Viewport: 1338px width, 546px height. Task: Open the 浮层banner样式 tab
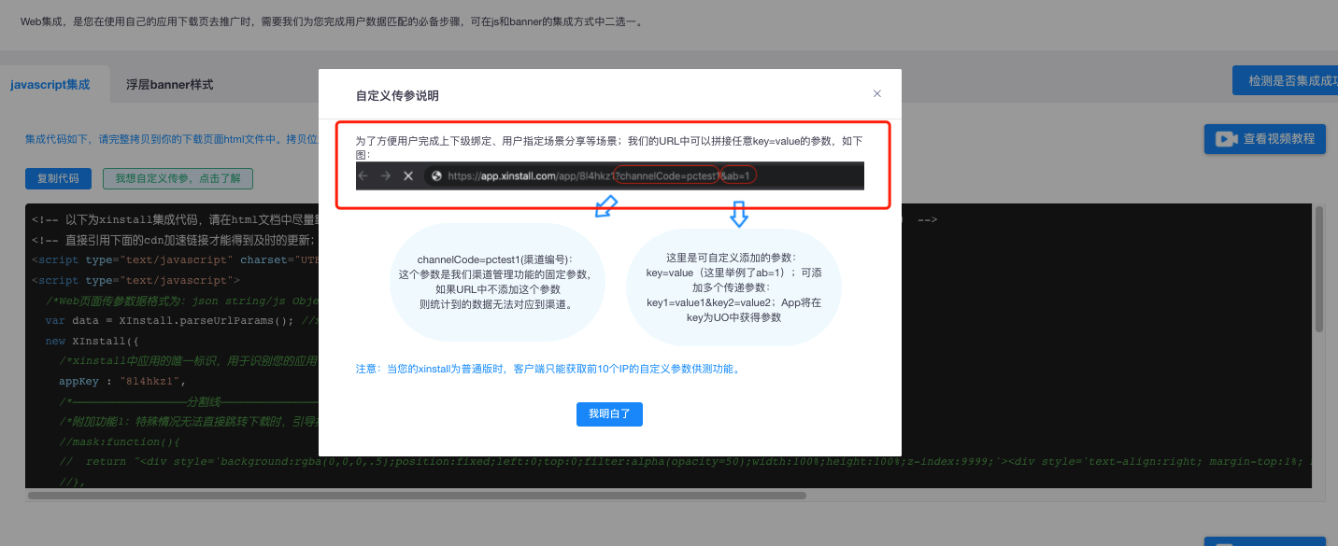tap(170, 84)
